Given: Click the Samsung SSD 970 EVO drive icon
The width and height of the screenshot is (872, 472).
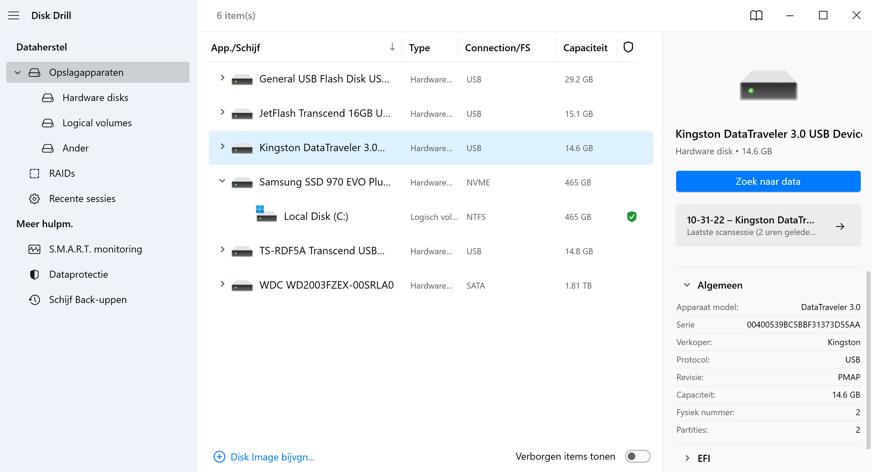Looking at the screenshot, I should [x=242, y=183].
